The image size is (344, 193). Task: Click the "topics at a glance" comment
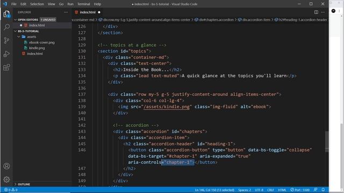click(132, 45)
